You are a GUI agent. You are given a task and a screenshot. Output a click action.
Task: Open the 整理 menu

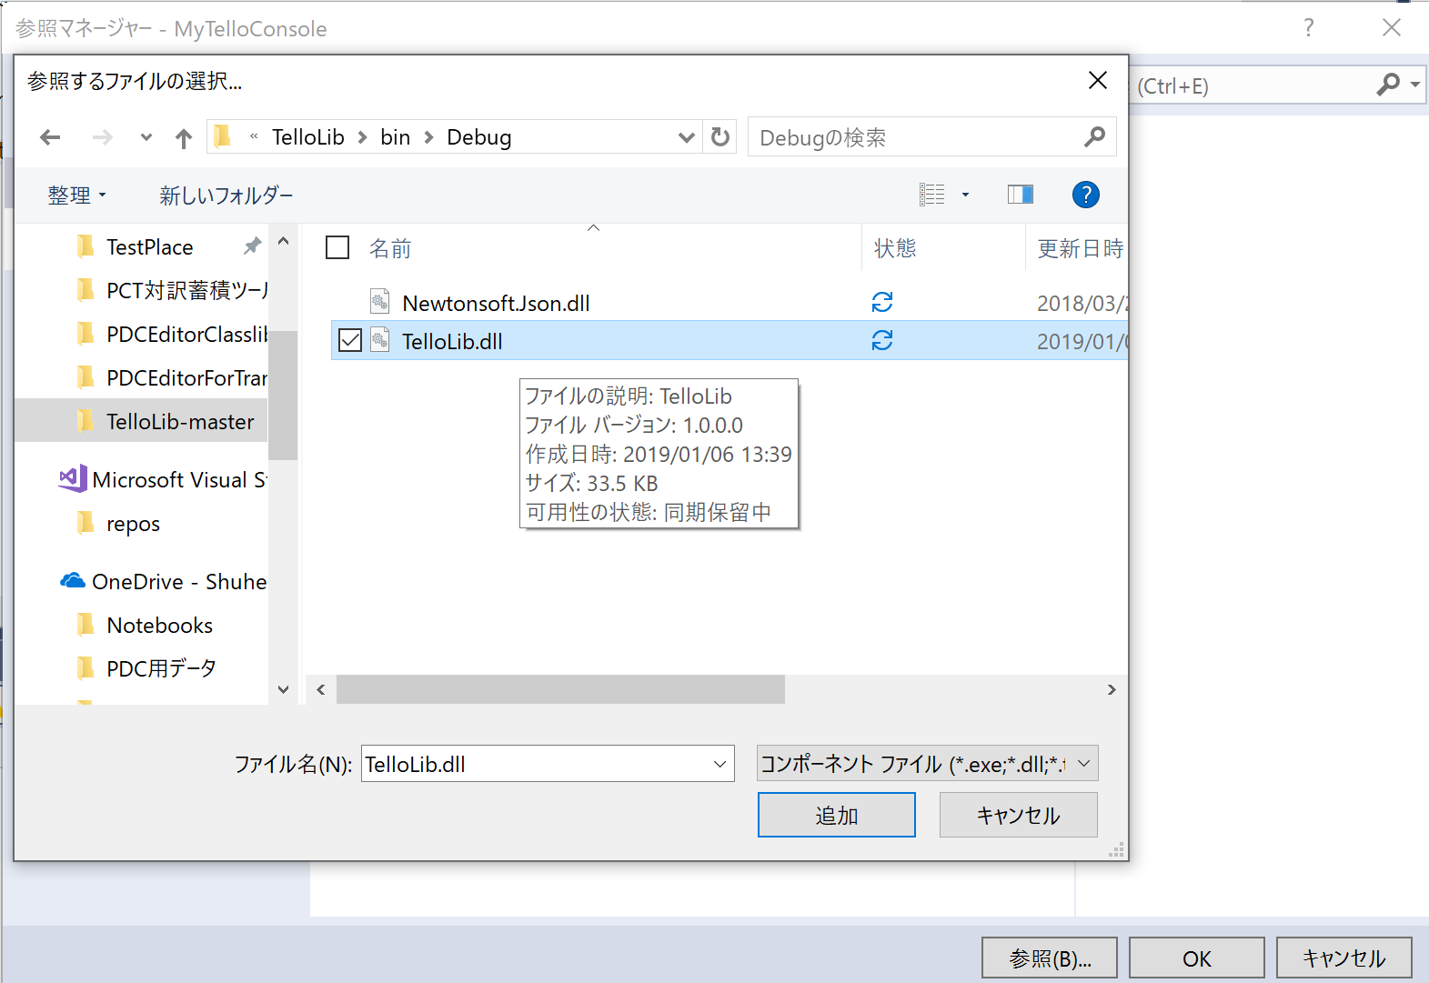tap(76, 196)
